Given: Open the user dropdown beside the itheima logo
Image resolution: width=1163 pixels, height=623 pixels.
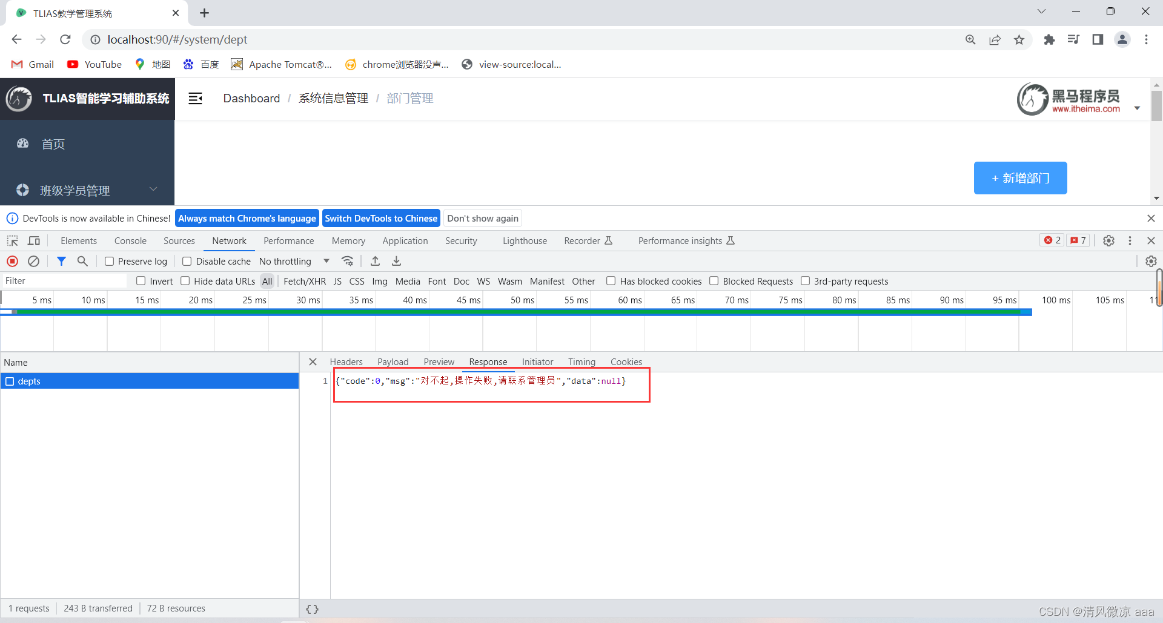Looking at the screenshot, I should pyautogui.click(x=1137, y=108).
